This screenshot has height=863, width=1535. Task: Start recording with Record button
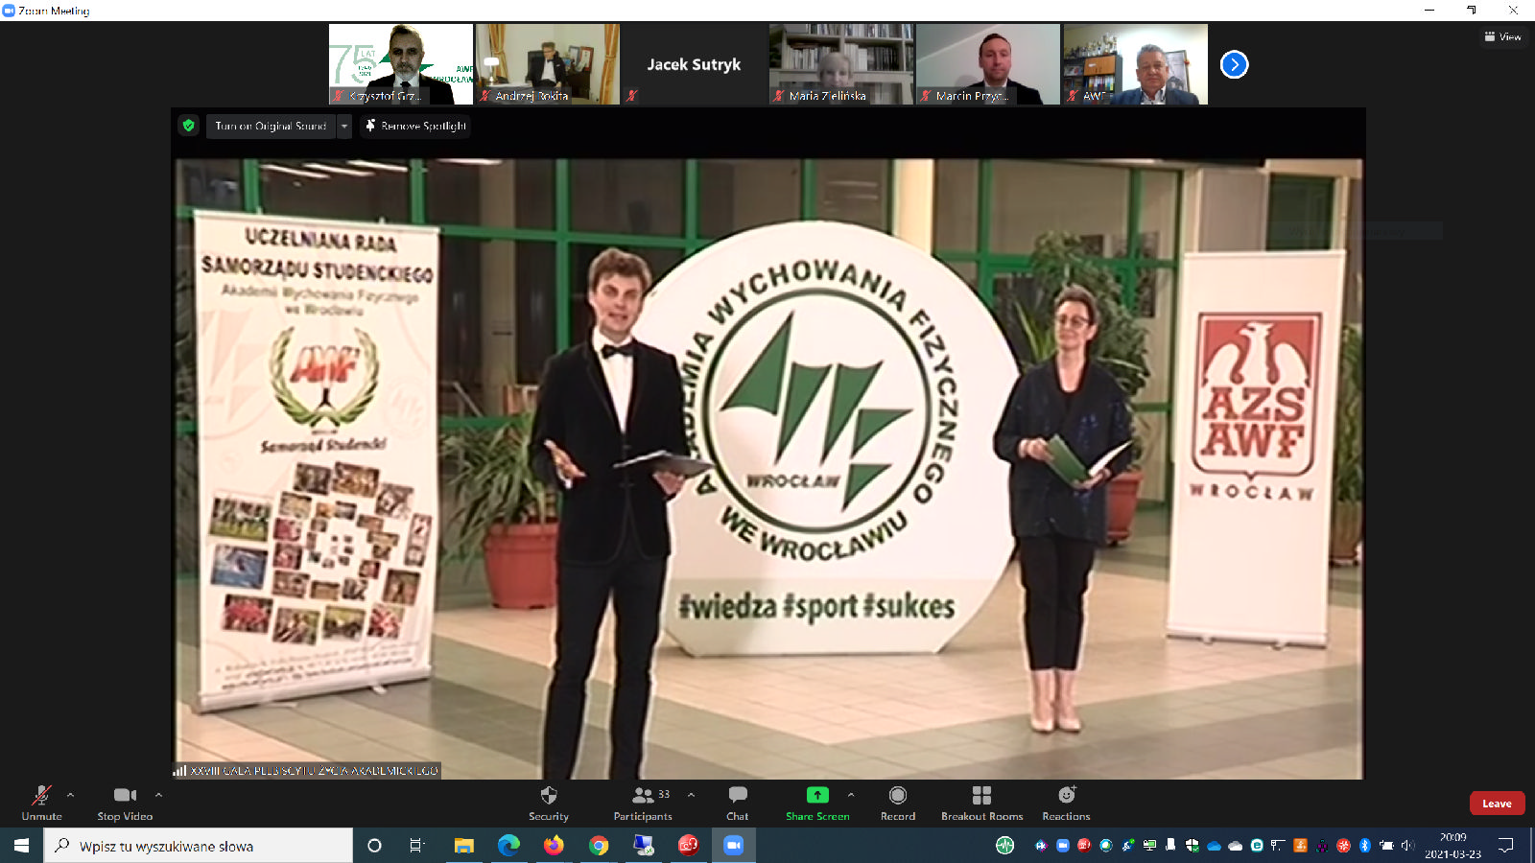point(898,803)
